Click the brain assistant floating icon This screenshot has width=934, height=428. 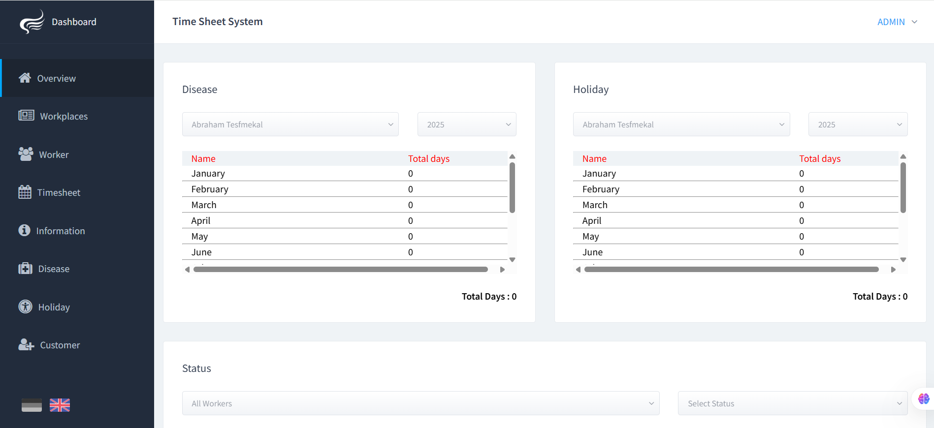923,398
